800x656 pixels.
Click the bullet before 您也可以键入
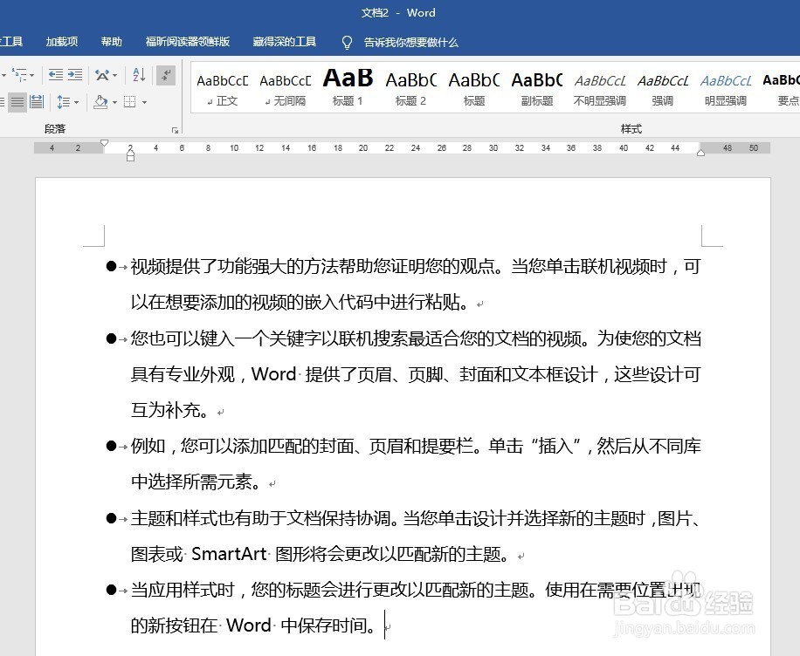tap(111, 338)
